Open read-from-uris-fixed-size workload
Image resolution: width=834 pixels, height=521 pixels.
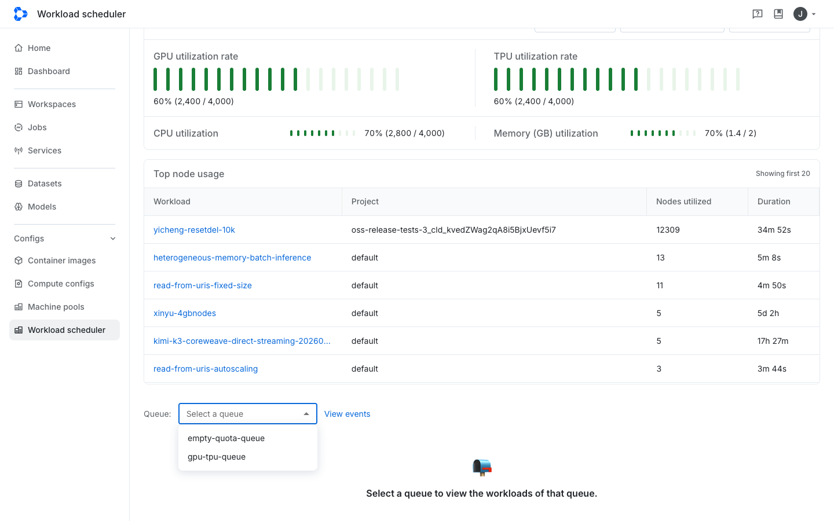(203, 285)
